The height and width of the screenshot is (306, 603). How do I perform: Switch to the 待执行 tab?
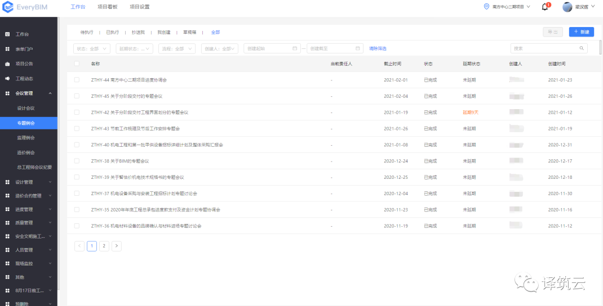coord(87,33)
